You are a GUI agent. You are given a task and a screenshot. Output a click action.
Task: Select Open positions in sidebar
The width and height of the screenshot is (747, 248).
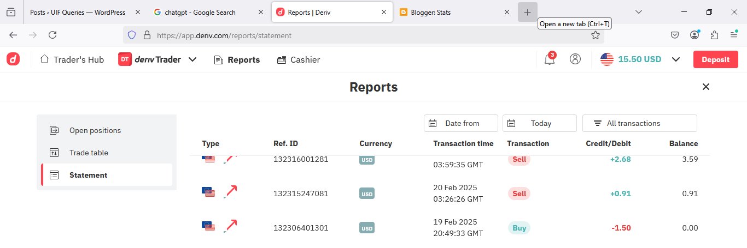107,130
